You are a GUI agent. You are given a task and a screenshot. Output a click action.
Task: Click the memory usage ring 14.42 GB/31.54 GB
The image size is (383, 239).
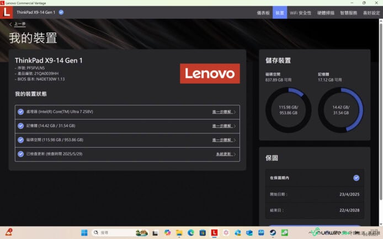click(x=341, y=110)
